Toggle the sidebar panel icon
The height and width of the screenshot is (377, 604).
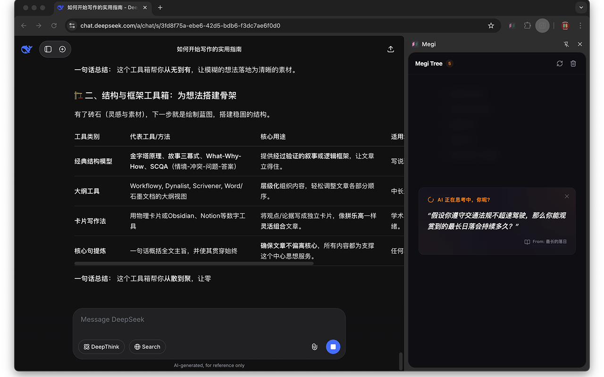coord(48,49)
